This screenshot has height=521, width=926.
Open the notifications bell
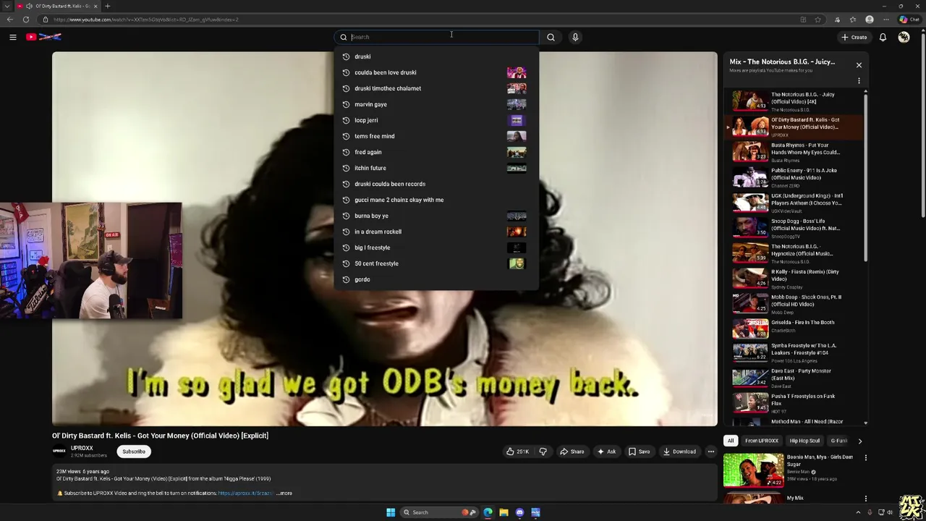pos(883,37)
